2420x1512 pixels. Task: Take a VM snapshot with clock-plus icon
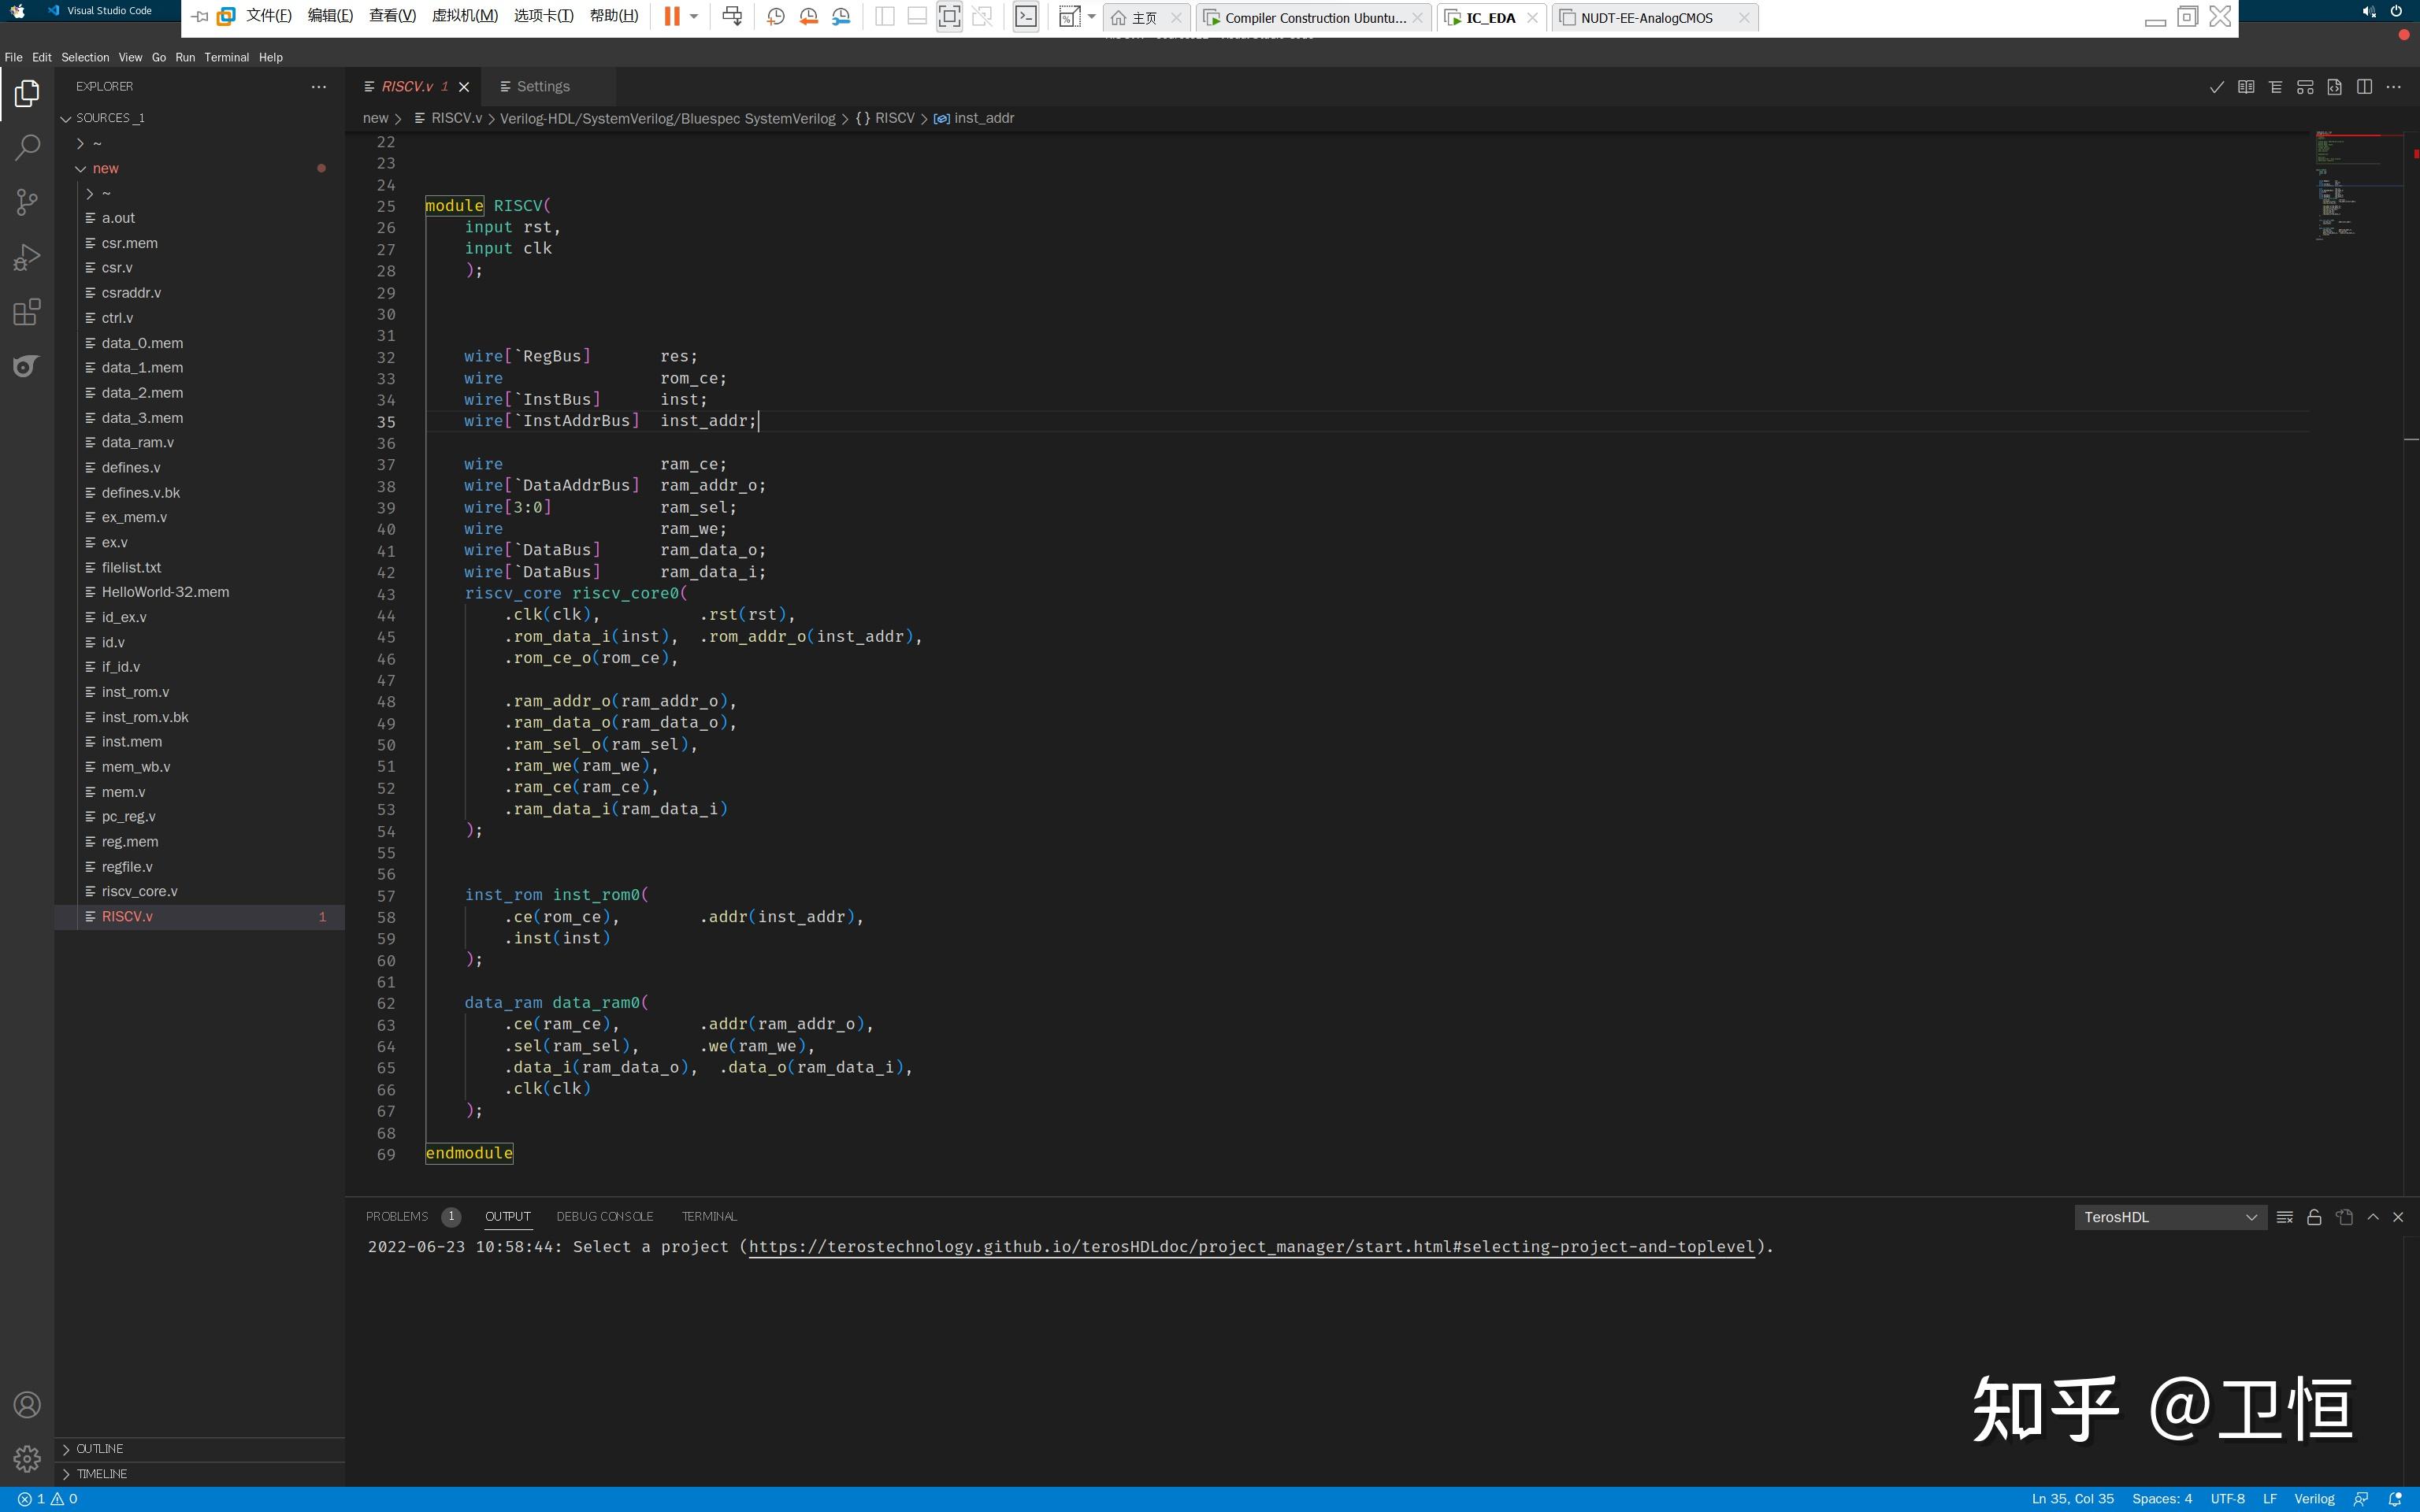[x=776, y=16]
